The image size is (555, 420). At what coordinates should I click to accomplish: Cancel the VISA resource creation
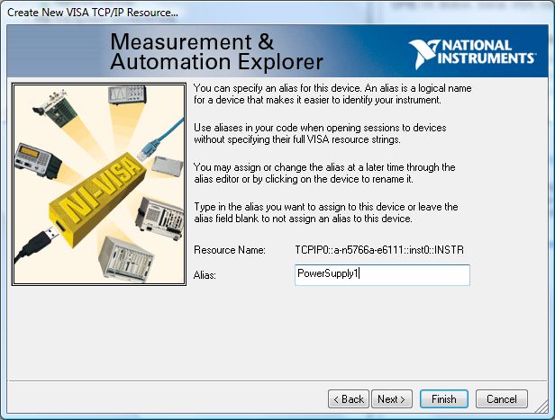pos(502,398)
